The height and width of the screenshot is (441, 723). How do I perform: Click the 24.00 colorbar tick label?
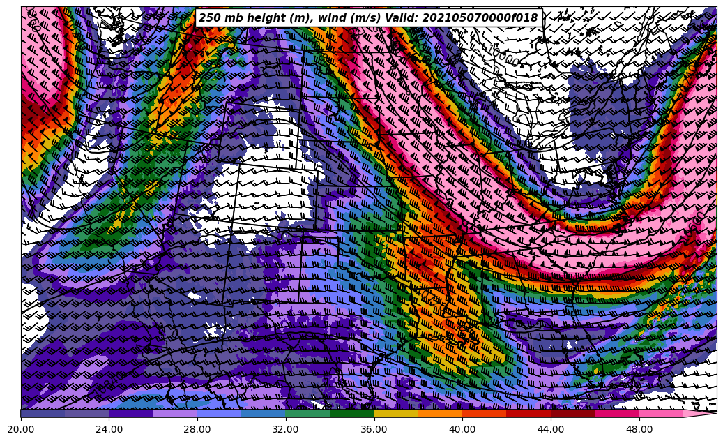109,430
